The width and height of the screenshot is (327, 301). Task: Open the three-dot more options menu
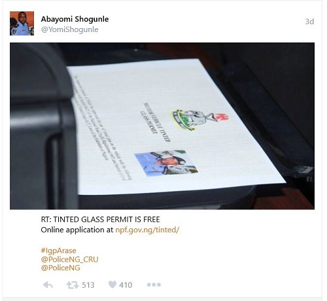coord(154,285)
